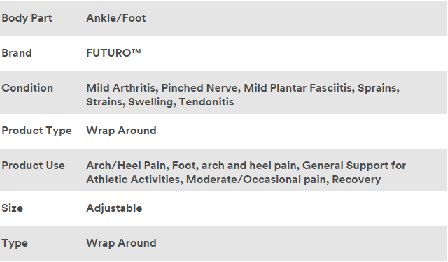Click Mild Plantar Fasciitis in Condition
This screenshot has height=262, width=448.
[x=297, y=88]
